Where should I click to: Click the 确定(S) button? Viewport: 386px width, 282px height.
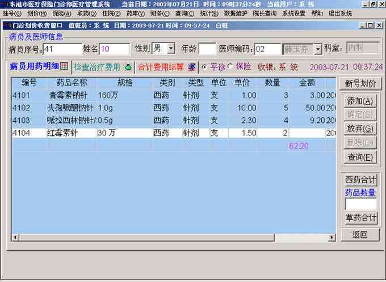pos(360,114)
